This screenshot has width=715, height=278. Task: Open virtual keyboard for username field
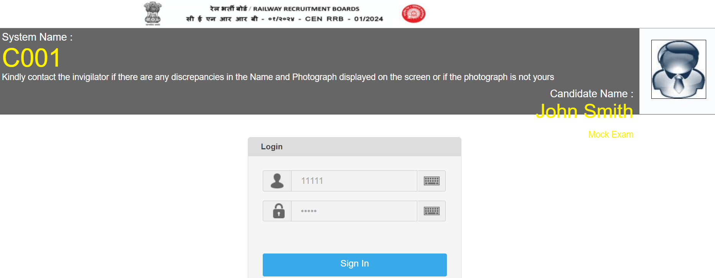click(x=432, y=181)
